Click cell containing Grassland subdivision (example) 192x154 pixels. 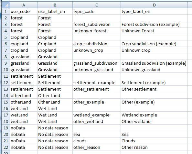tap(154, 63)
